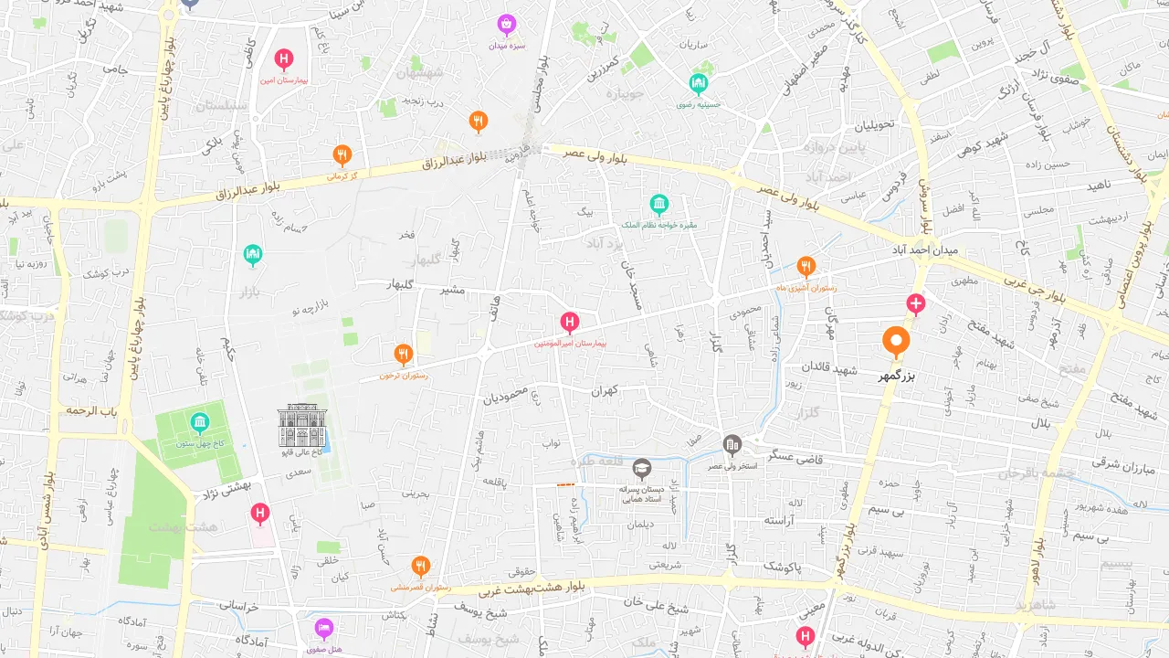Viewport: 1169px width, 658px height.
Task: Click the mosque marker beside بازار label
Action: [x=253, y=255]
